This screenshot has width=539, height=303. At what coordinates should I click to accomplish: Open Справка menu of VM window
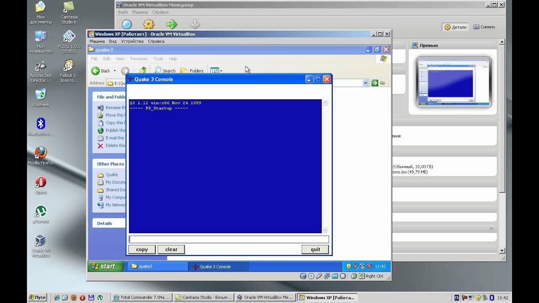pyautogui.click(x=156, y=41)
